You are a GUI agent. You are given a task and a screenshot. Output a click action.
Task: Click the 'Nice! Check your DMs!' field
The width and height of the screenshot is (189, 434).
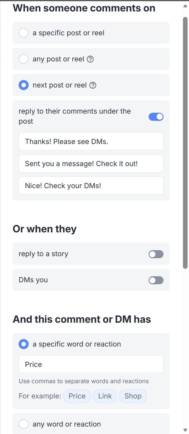91,186
